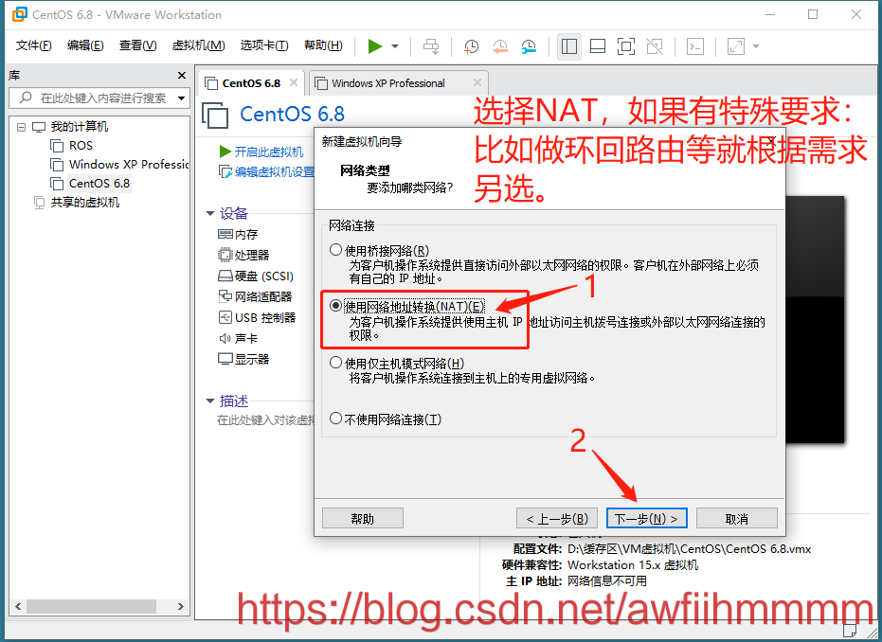Screen dimensions: 882x642
Task: Select Windows XP Professional in library tree
Action: click(128, 164)
